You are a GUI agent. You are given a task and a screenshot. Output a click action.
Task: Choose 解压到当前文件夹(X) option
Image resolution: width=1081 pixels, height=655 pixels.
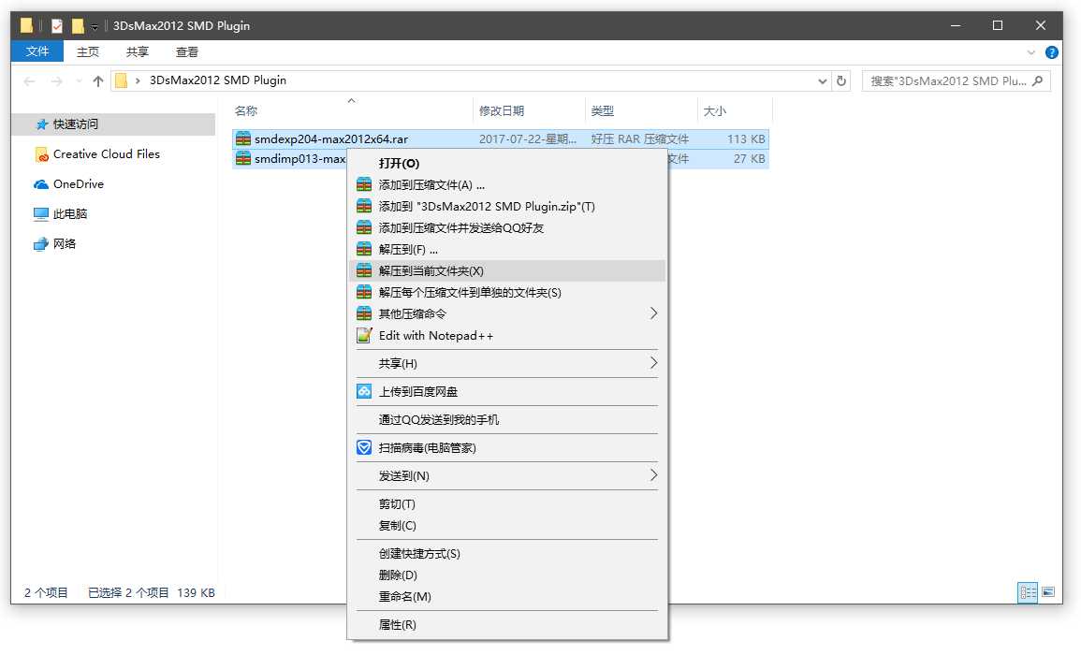point(507,270)
